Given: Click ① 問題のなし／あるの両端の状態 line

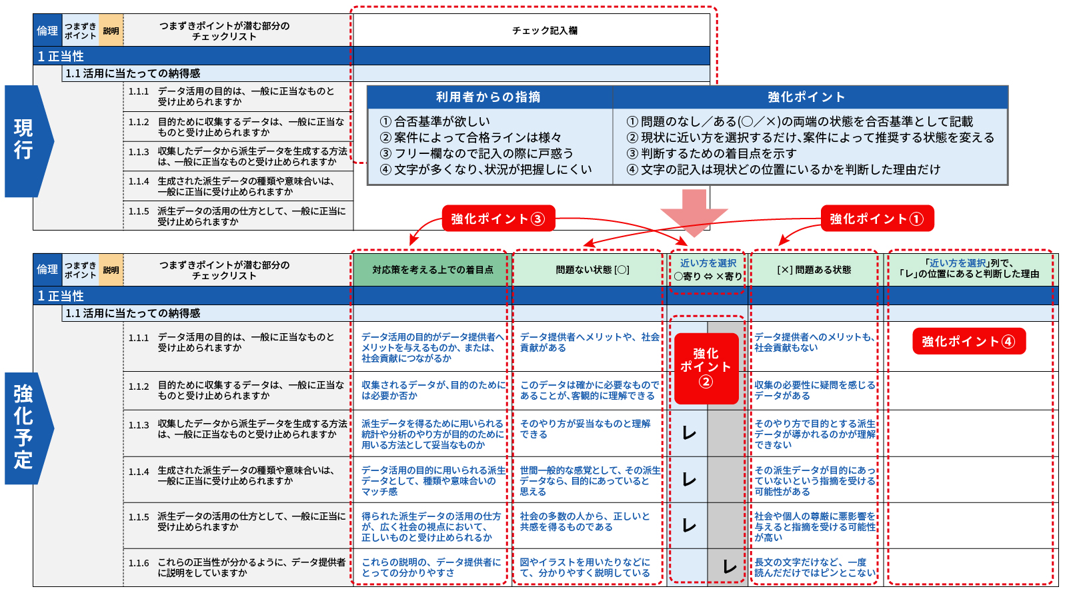Looking at the screenshot, I should (800, 121).
